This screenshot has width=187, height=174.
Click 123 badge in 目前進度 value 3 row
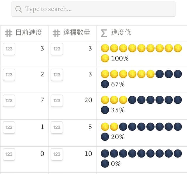[9, 49]
